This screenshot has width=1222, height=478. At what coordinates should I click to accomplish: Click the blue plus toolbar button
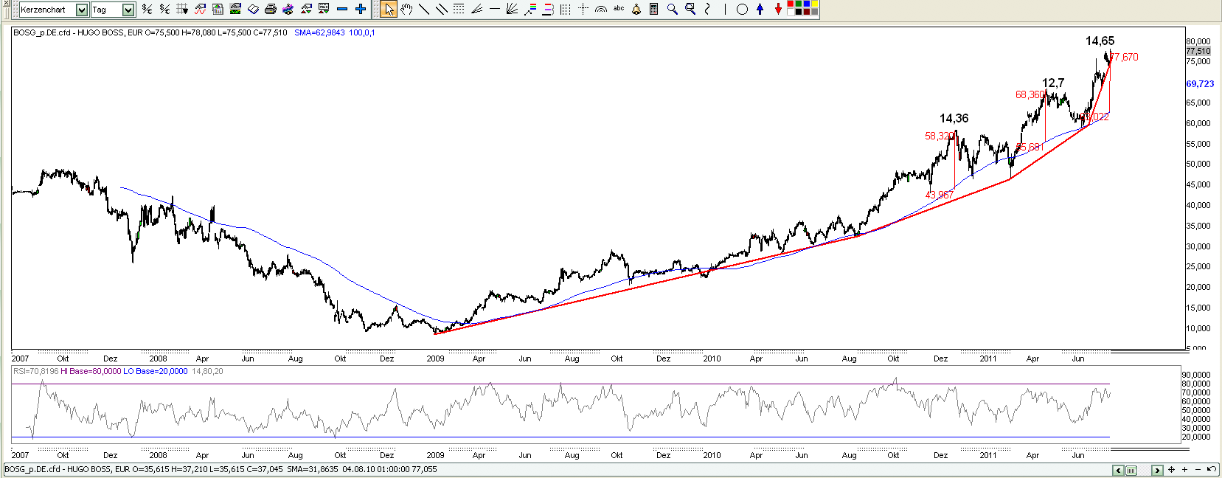(x=360, y=9)
